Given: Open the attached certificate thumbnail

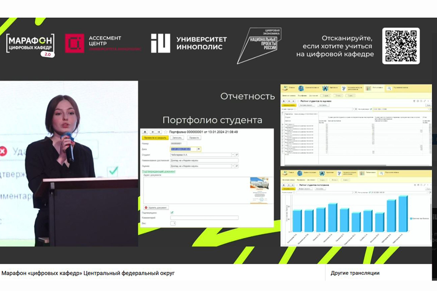Looking at the screenshot, I should pyautogui.click(x=259, y=190).
